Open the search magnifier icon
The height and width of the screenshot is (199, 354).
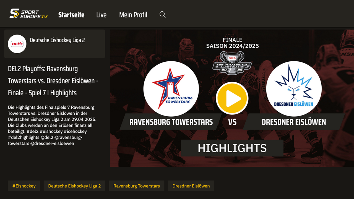163,15
